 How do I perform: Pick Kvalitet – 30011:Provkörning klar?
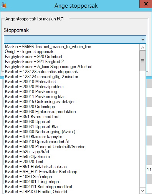point(72,97)
